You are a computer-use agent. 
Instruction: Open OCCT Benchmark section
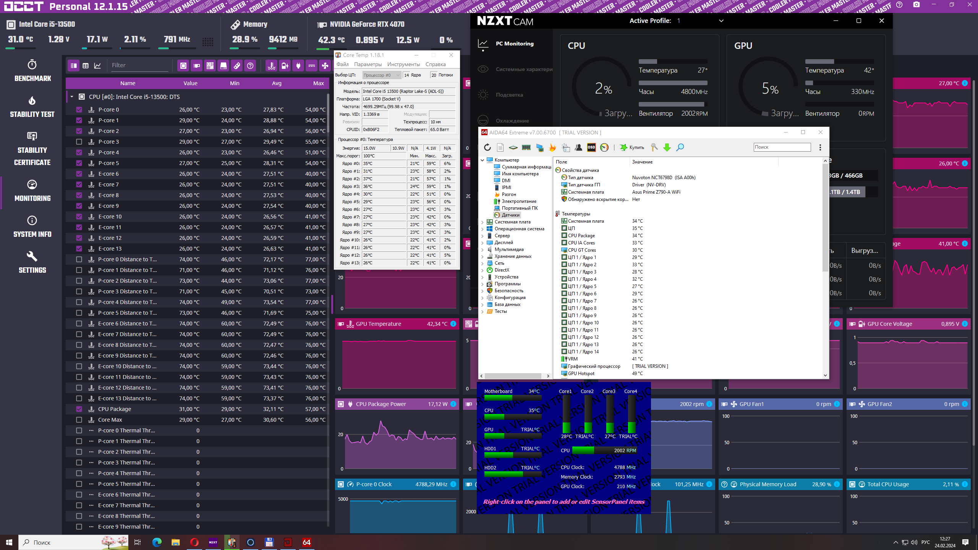pos(32,71)
